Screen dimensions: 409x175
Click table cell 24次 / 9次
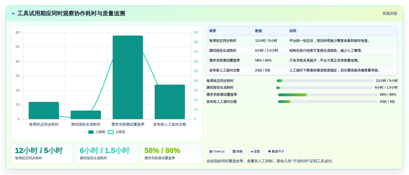[263, 70]
